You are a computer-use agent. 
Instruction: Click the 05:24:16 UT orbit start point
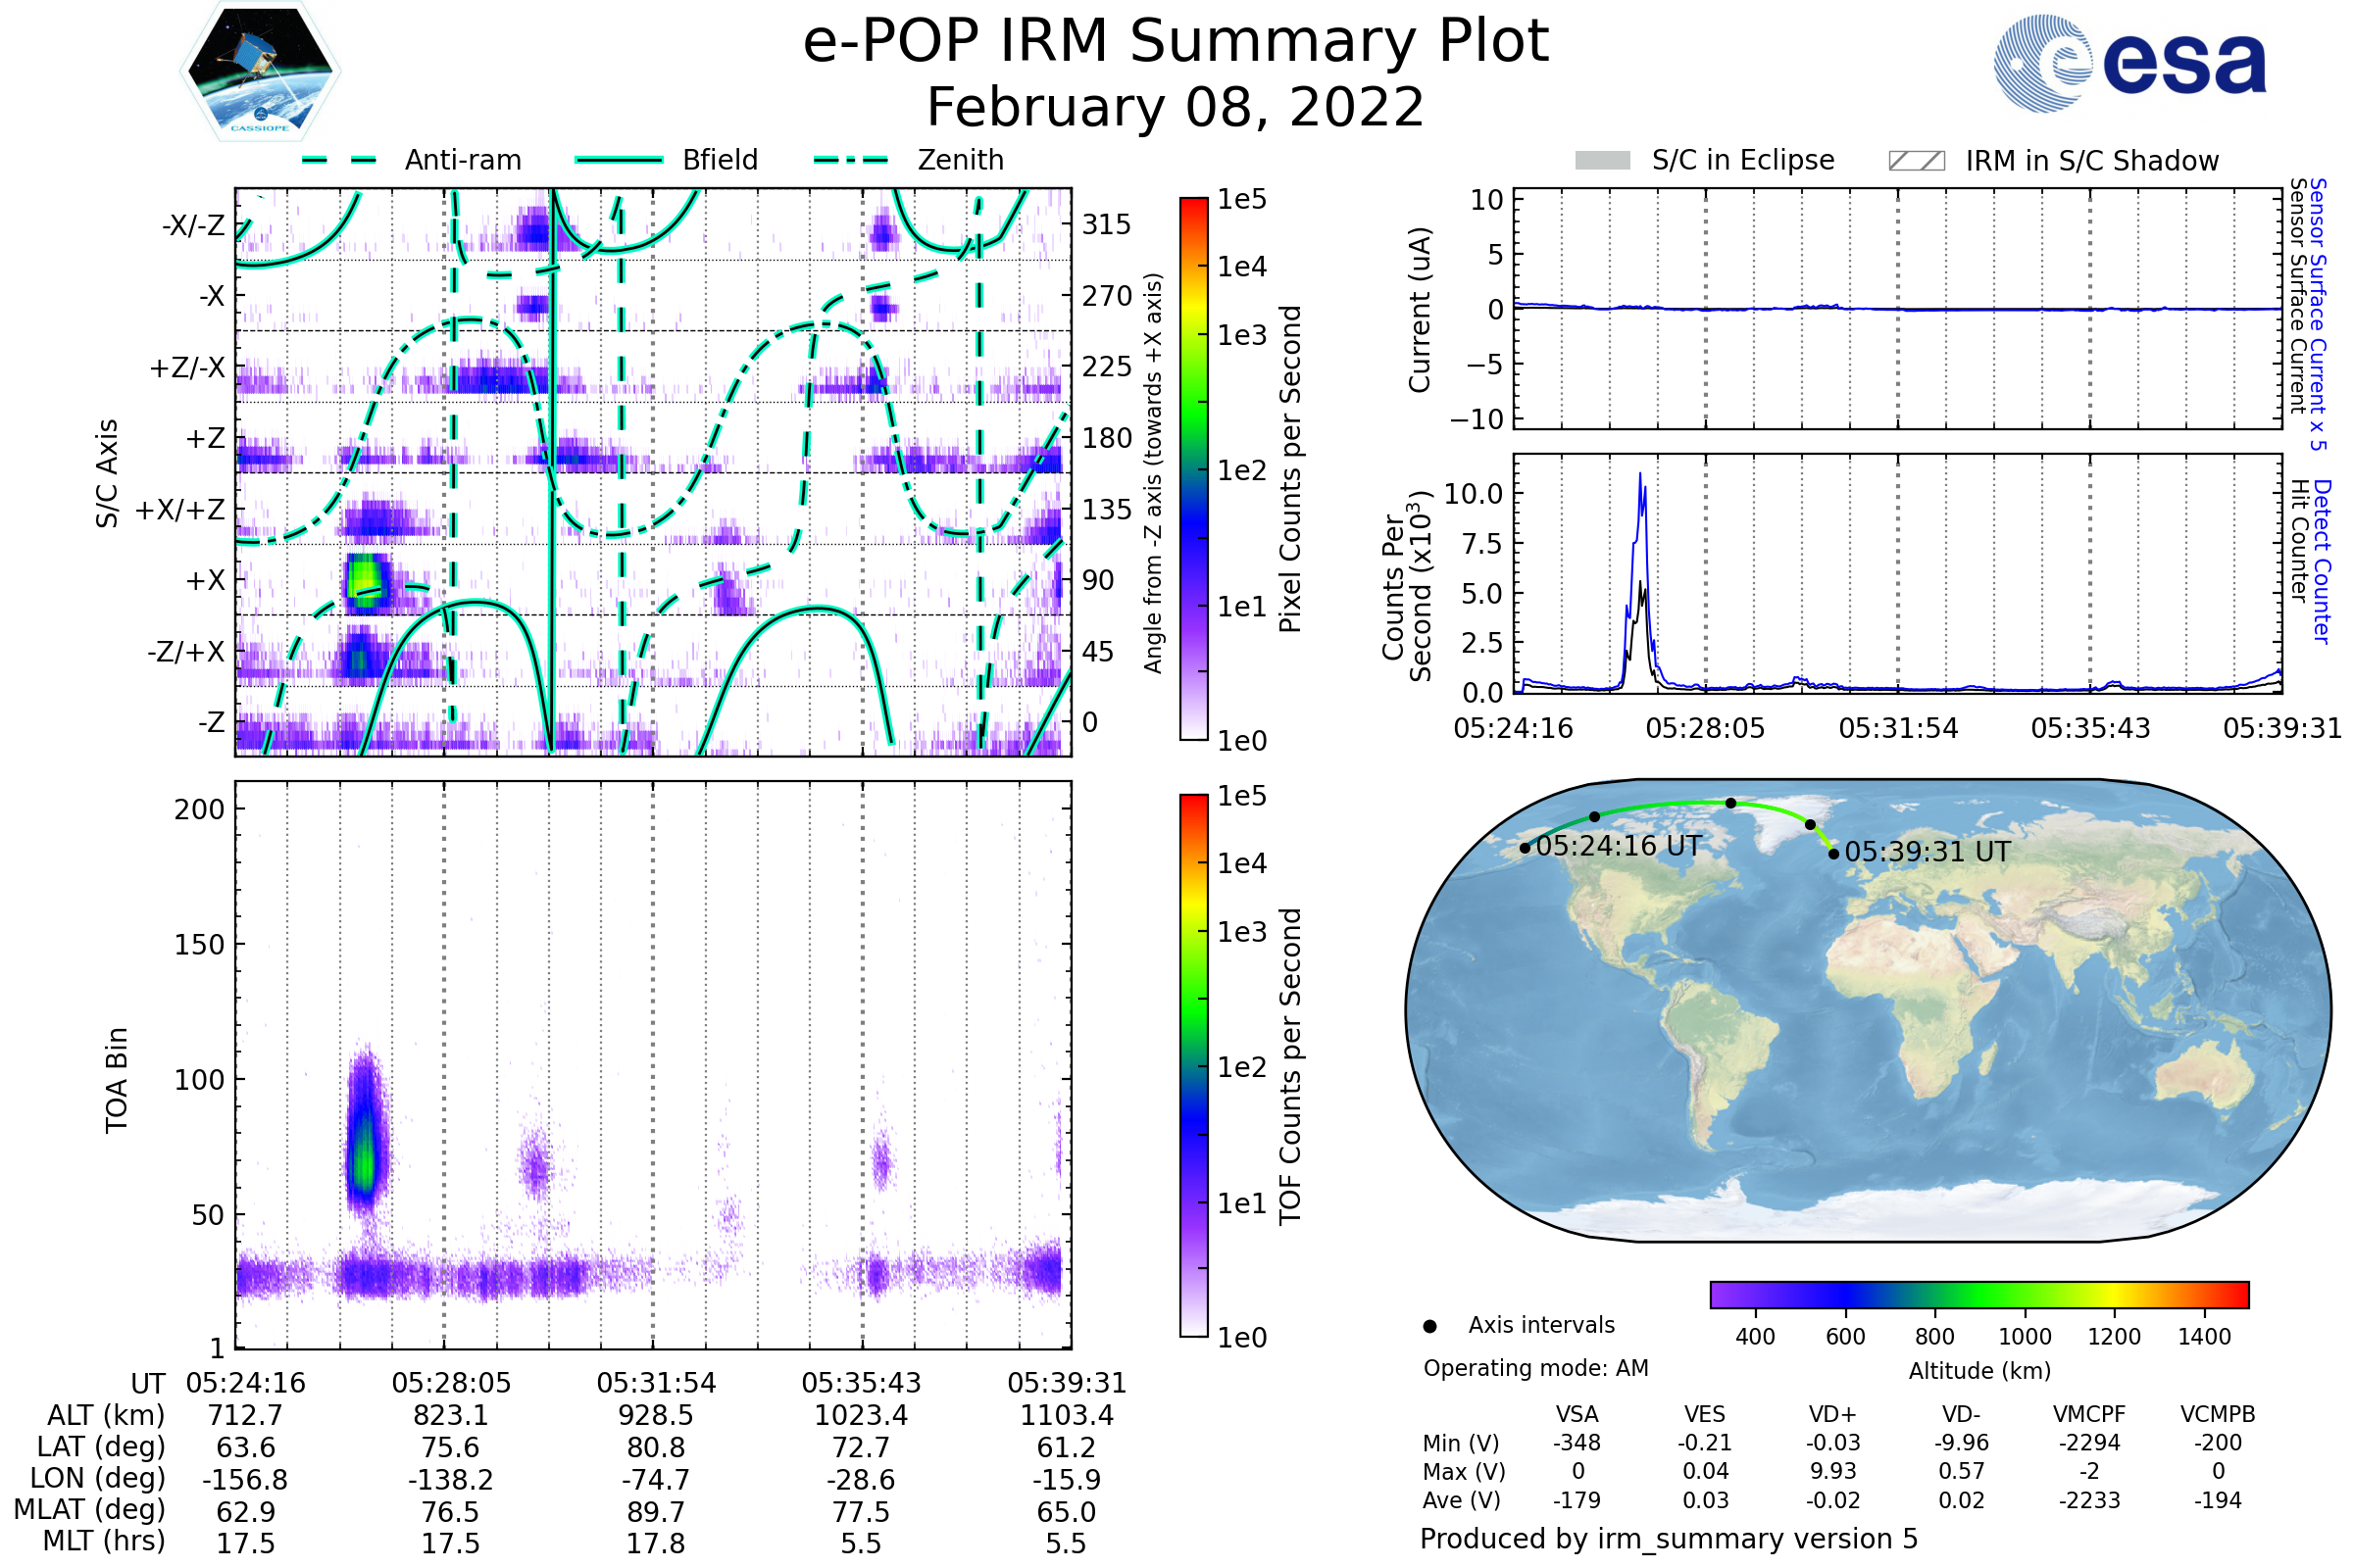(x=1525, y=848)
